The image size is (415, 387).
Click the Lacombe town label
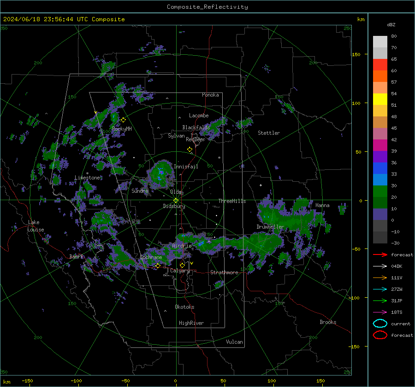pos(199,116)
